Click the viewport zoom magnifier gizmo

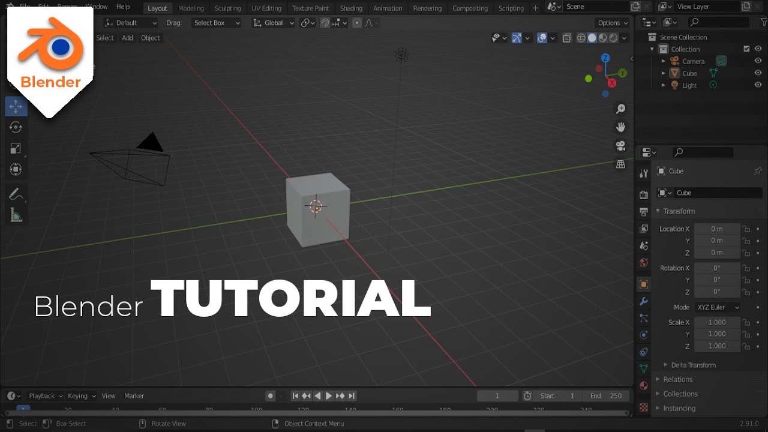pos(621,109)
